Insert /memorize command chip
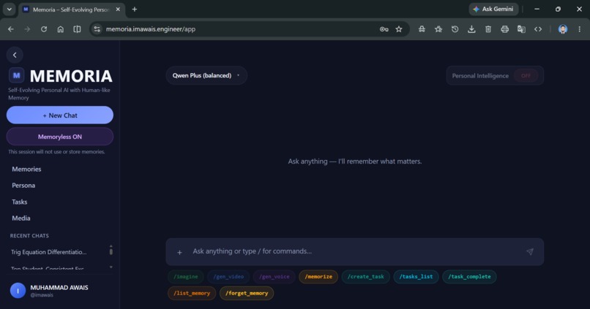The width and height of the screenshot is (590, 309). [318, 277]
